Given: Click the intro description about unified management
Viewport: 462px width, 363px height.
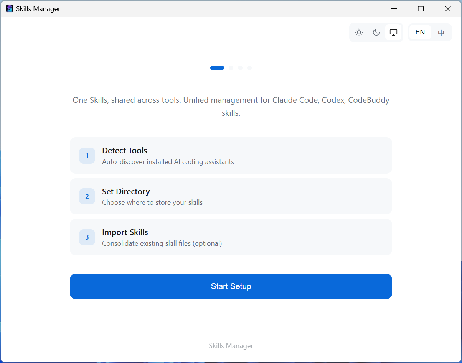Looking at the screenshot, I should tap(231, 107).
